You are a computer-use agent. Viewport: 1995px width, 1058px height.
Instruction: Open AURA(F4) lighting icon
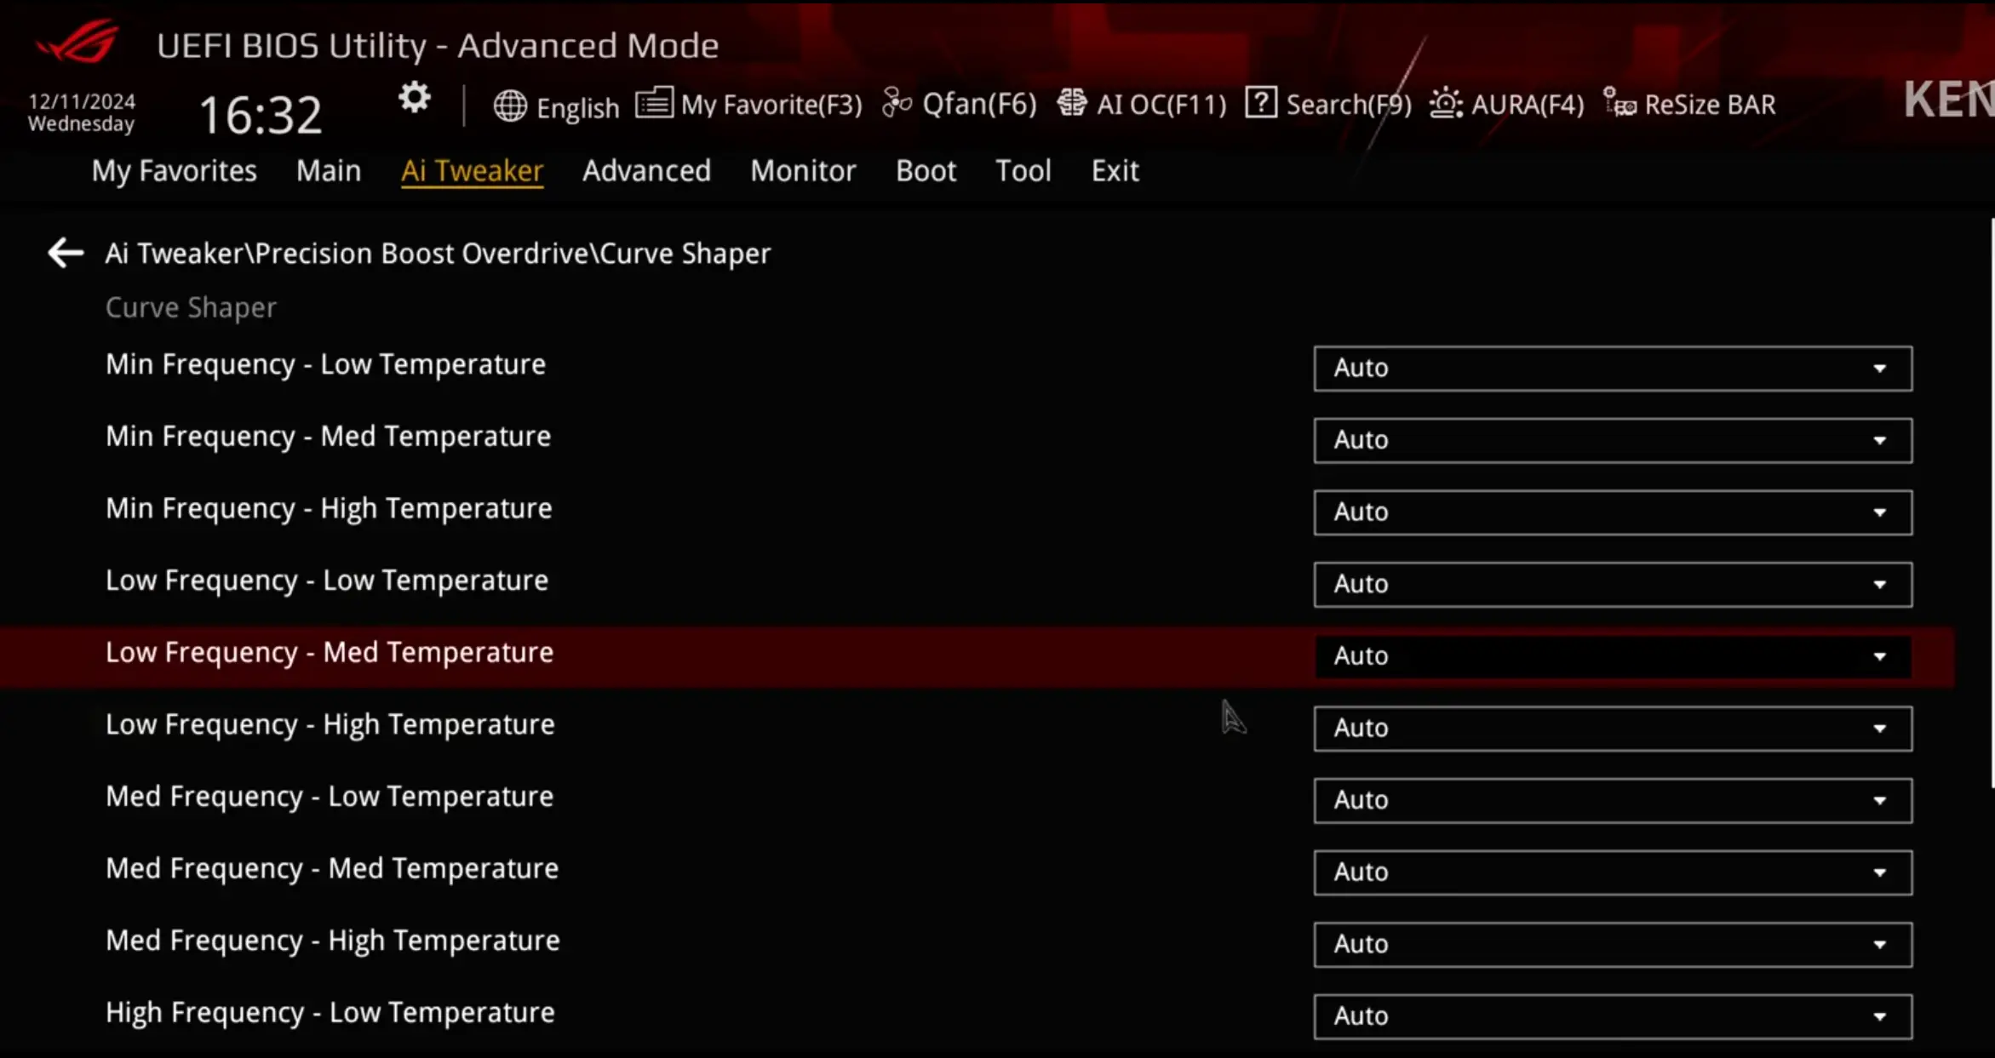pyautogui.click(x=1446, y=103)
